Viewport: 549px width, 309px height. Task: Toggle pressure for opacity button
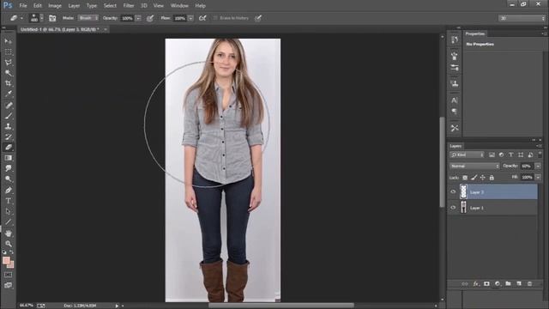pos(150,18)
